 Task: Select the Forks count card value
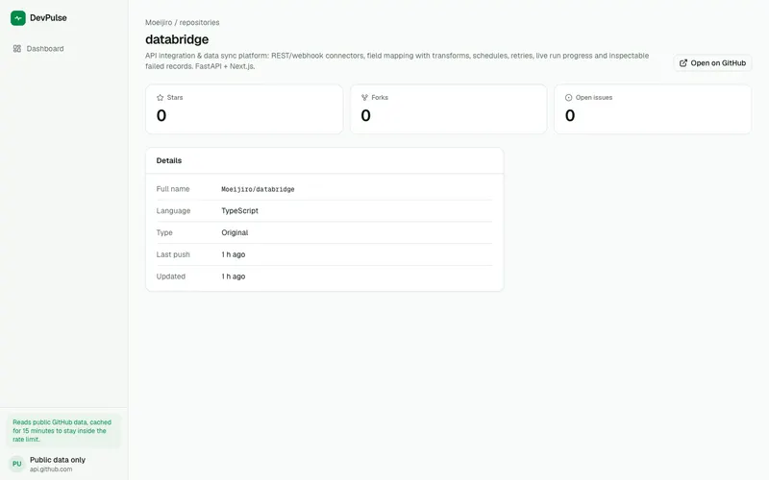(366, 115)
